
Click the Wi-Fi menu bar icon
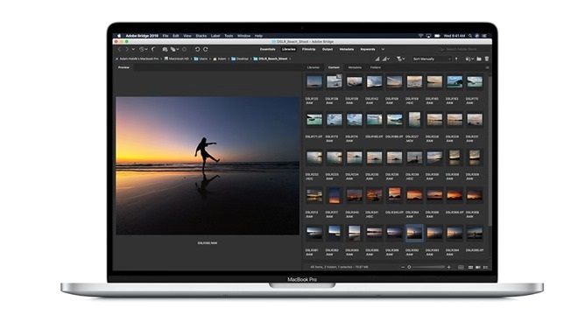420,36
